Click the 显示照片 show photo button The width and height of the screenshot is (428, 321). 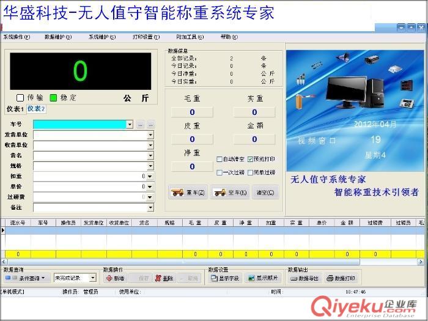click(x=264, y=278)
